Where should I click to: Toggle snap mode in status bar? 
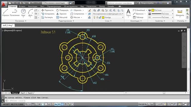coord(30,104)
